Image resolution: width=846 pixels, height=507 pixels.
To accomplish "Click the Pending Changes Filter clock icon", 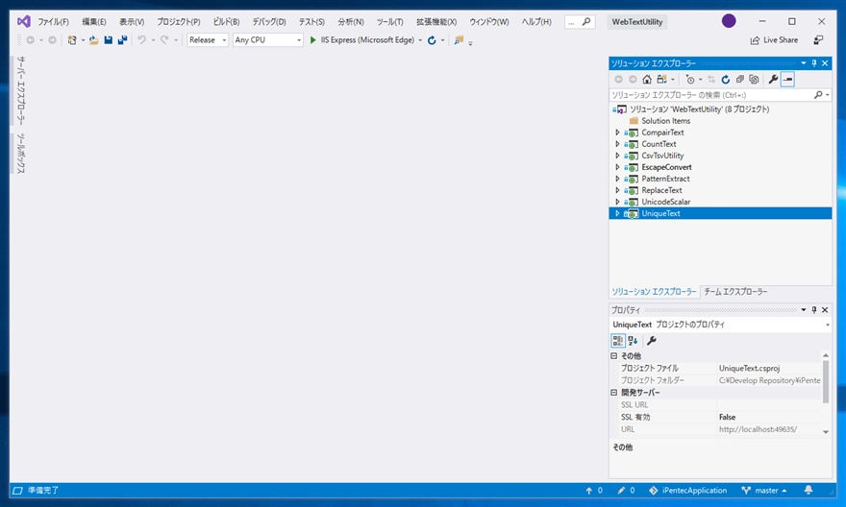I will point(690,79).
